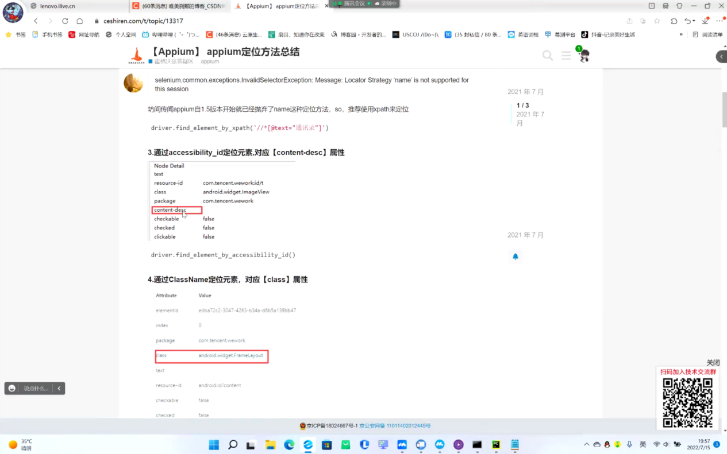
Task: Expand the bookmarks bar overflow chevron
Action: 681,34
